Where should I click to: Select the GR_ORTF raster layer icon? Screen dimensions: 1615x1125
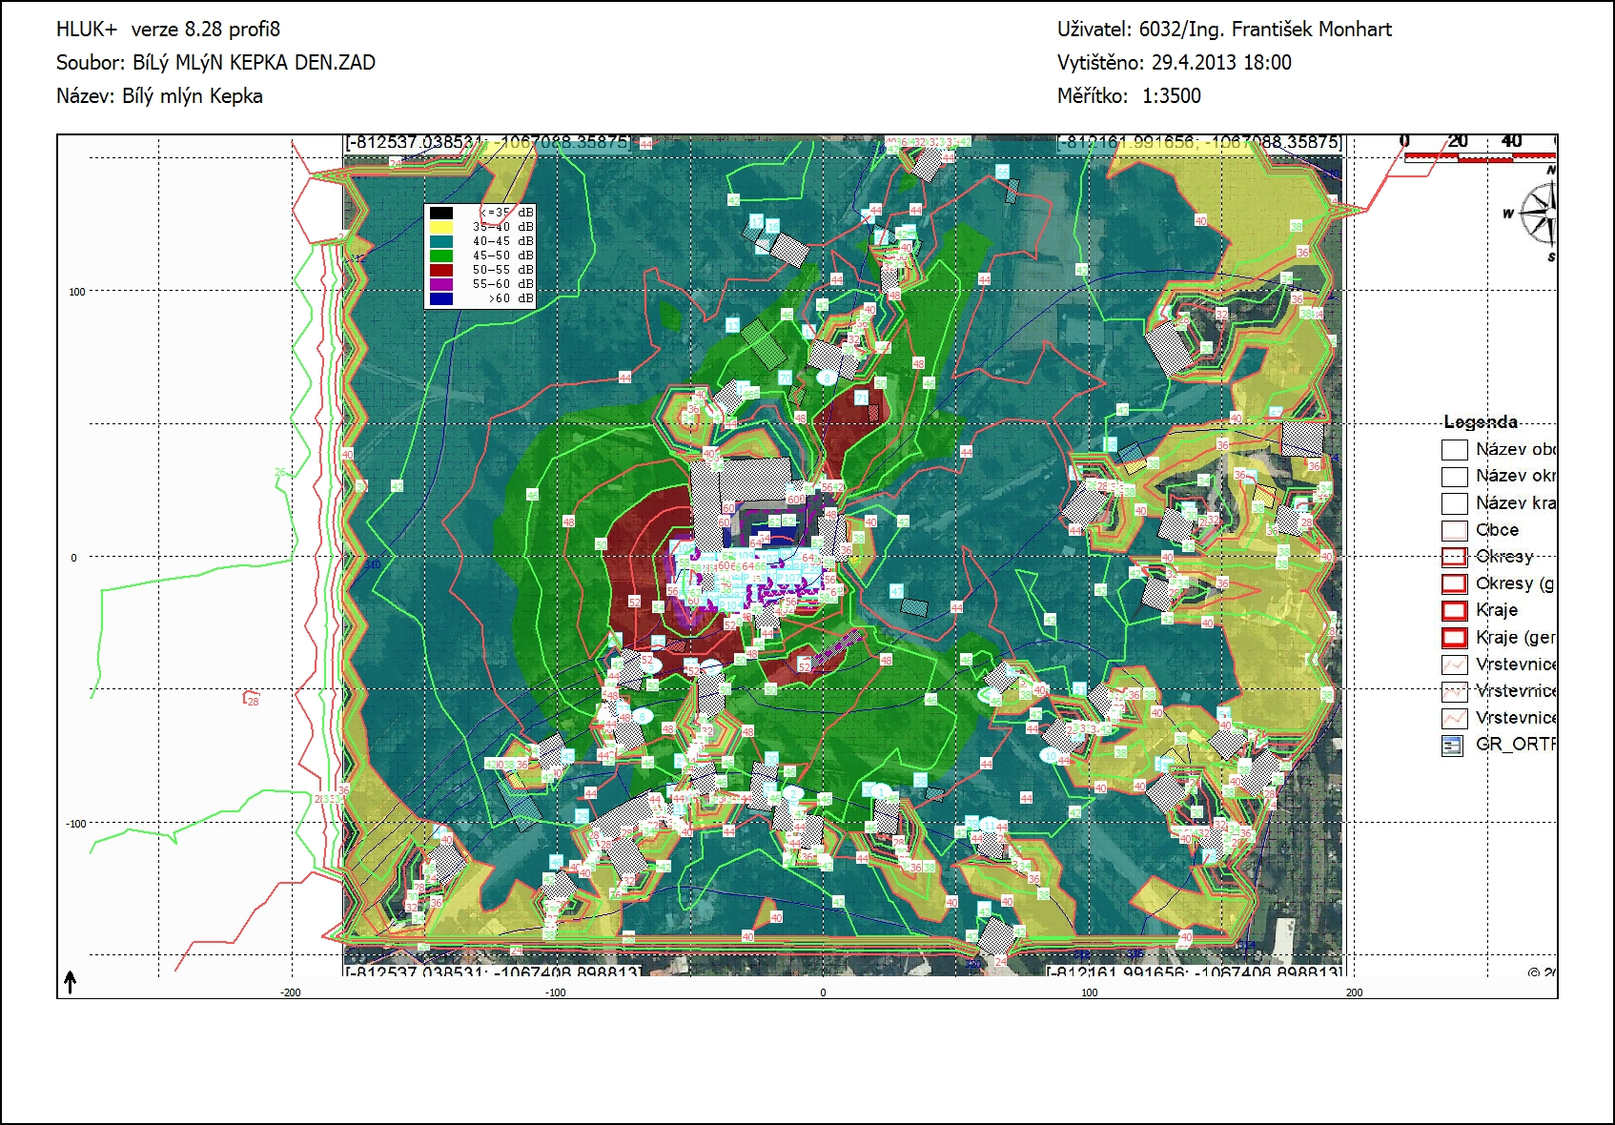1452,745
